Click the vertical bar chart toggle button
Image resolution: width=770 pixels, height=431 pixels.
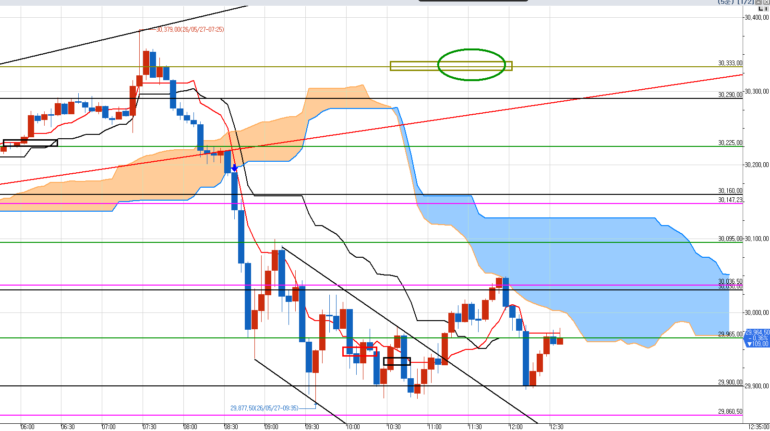pyautogui.click(x=766, y=8)
